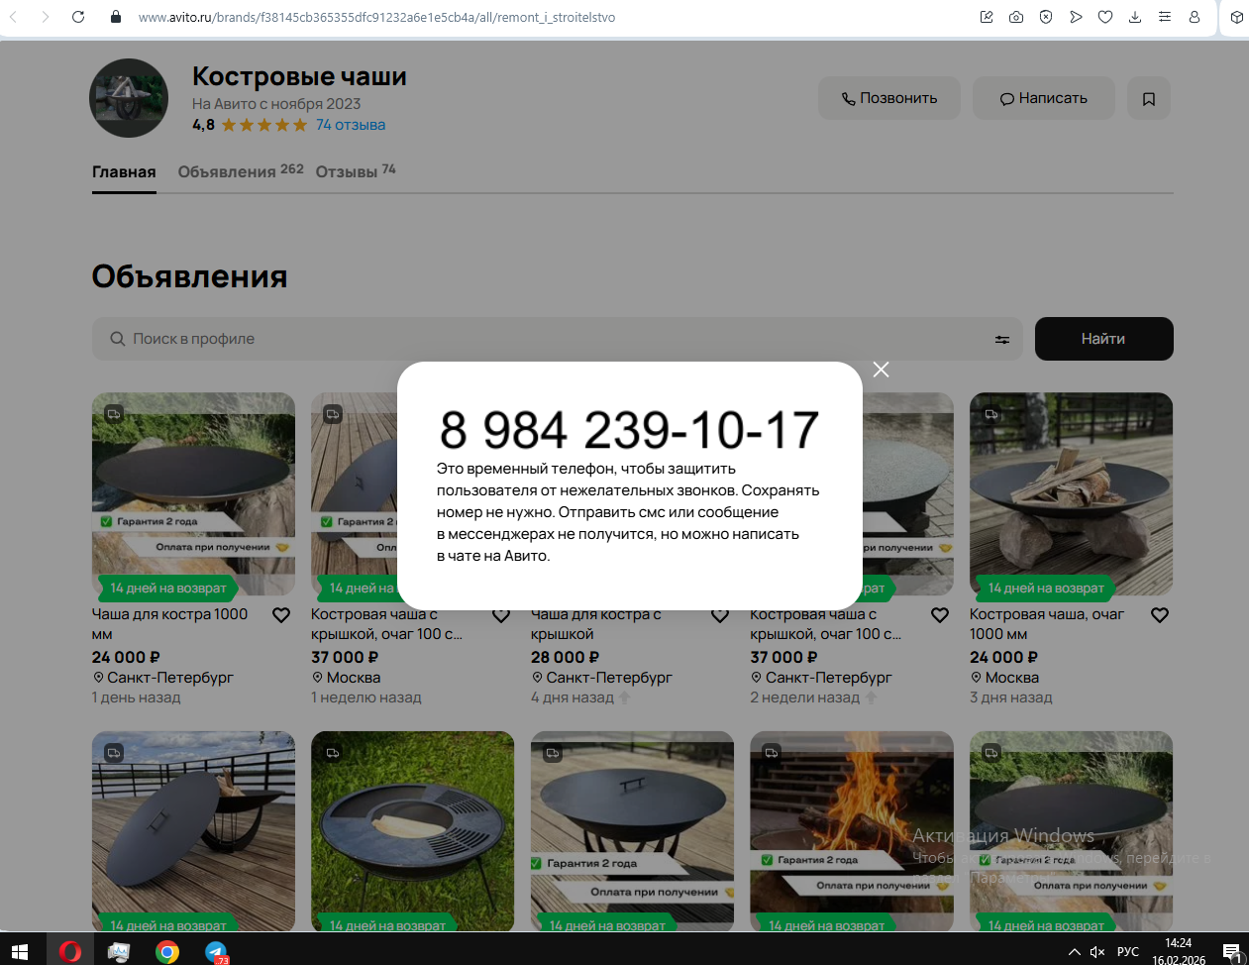Favorite the 37 000 ₽ Москва listing
1249x965 pixels.
tap(501, 615)
